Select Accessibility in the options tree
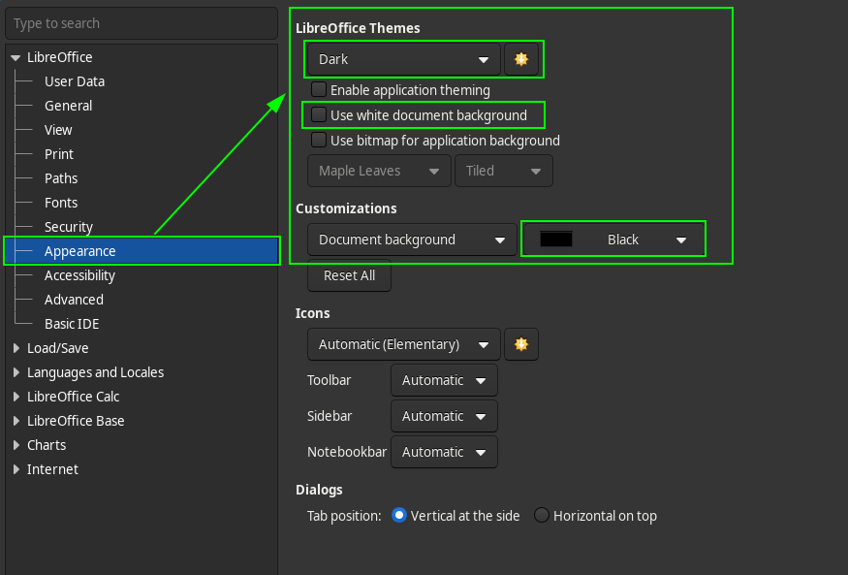 pyautogui.click(x=79, y=275)
